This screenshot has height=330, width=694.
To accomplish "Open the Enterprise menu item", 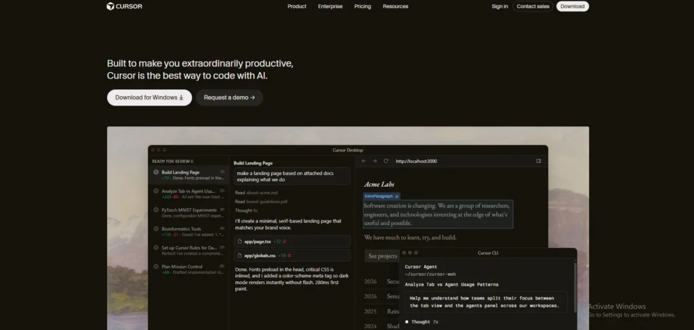I will (x=330, y=6).
